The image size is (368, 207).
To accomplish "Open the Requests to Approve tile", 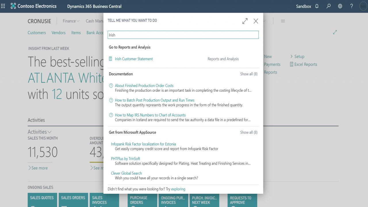I will (242, 200).
